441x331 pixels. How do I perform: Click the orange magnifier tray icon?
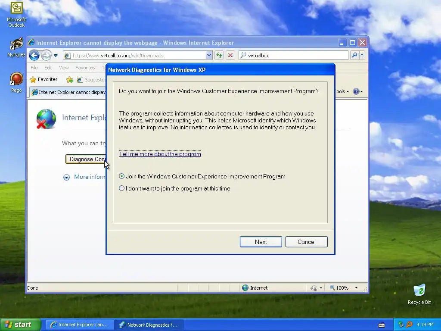(409, 325)
